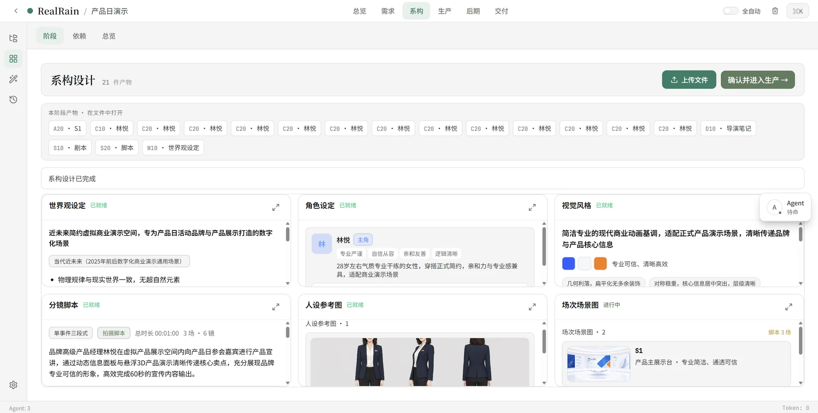Expand the 角色设定 panel
This screenshot has height=413, width=818.
[x=532, y=207]
